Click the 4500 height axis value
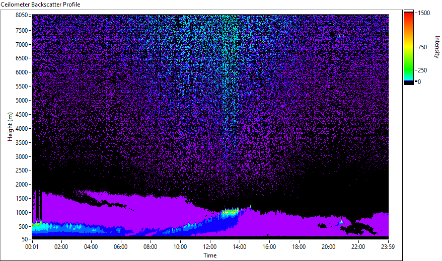Screen dimensions: 442x261 click(22, 115)
